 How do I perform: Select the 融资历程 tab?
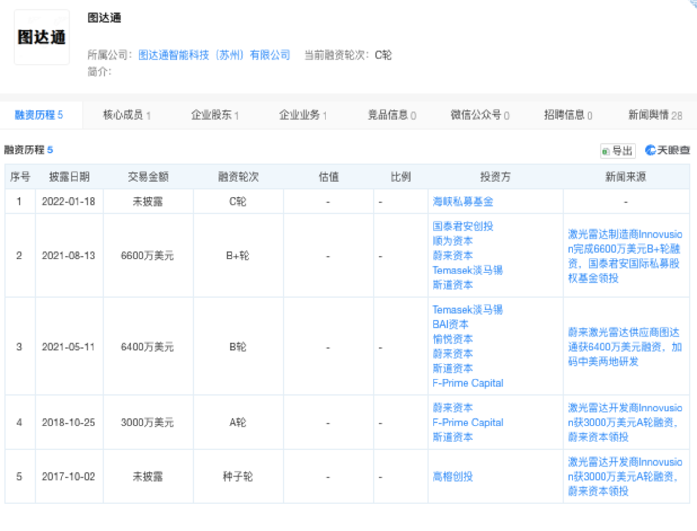39,115
